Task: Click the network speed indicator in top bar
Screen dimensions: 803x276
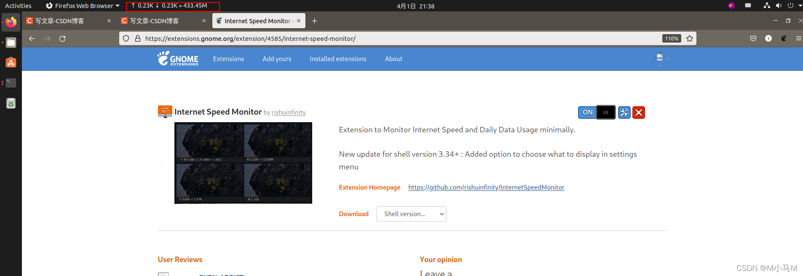Action: tap(169, 5)
